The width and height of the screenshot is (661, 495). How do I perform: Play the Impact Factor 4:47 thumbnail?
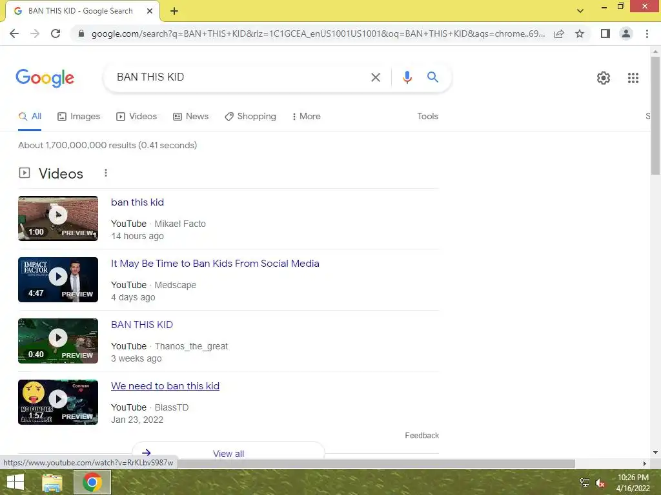(x=58, y=280)
